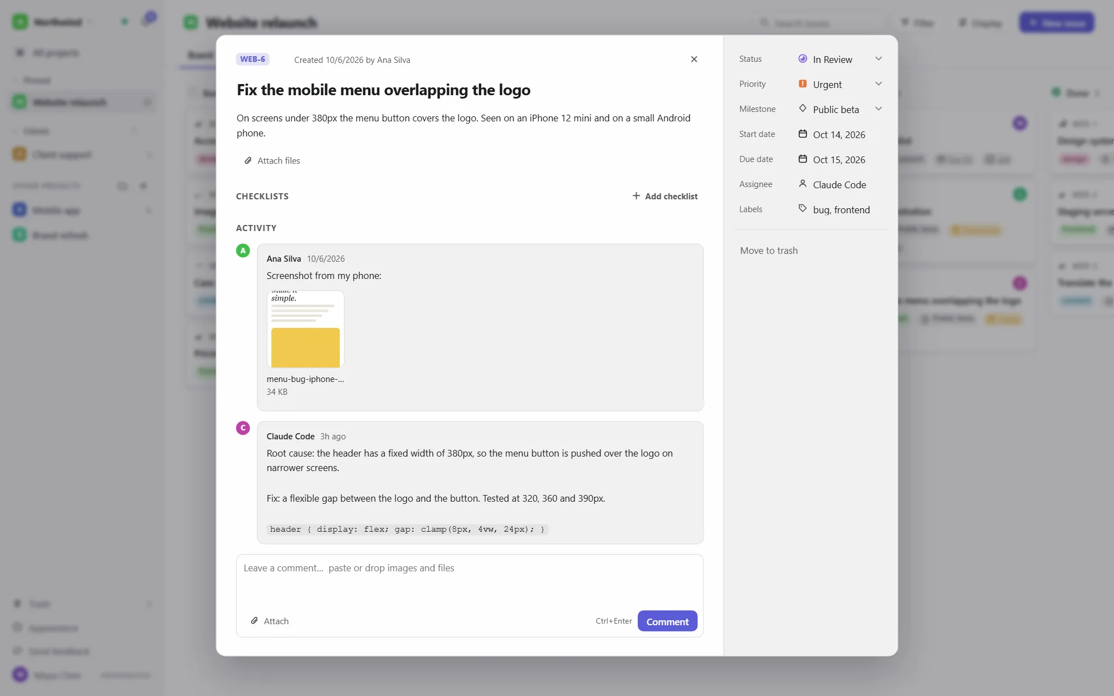Change the due date Oct 15, 2026

point(839,160)
